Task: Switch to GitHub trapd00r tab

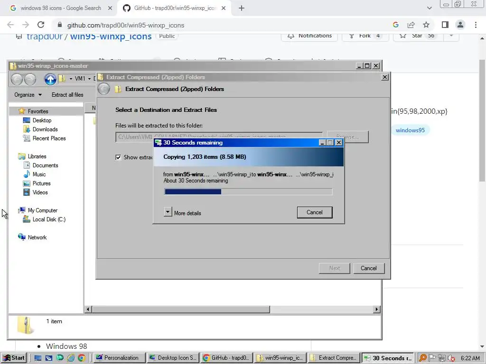Action: [175, 8]
